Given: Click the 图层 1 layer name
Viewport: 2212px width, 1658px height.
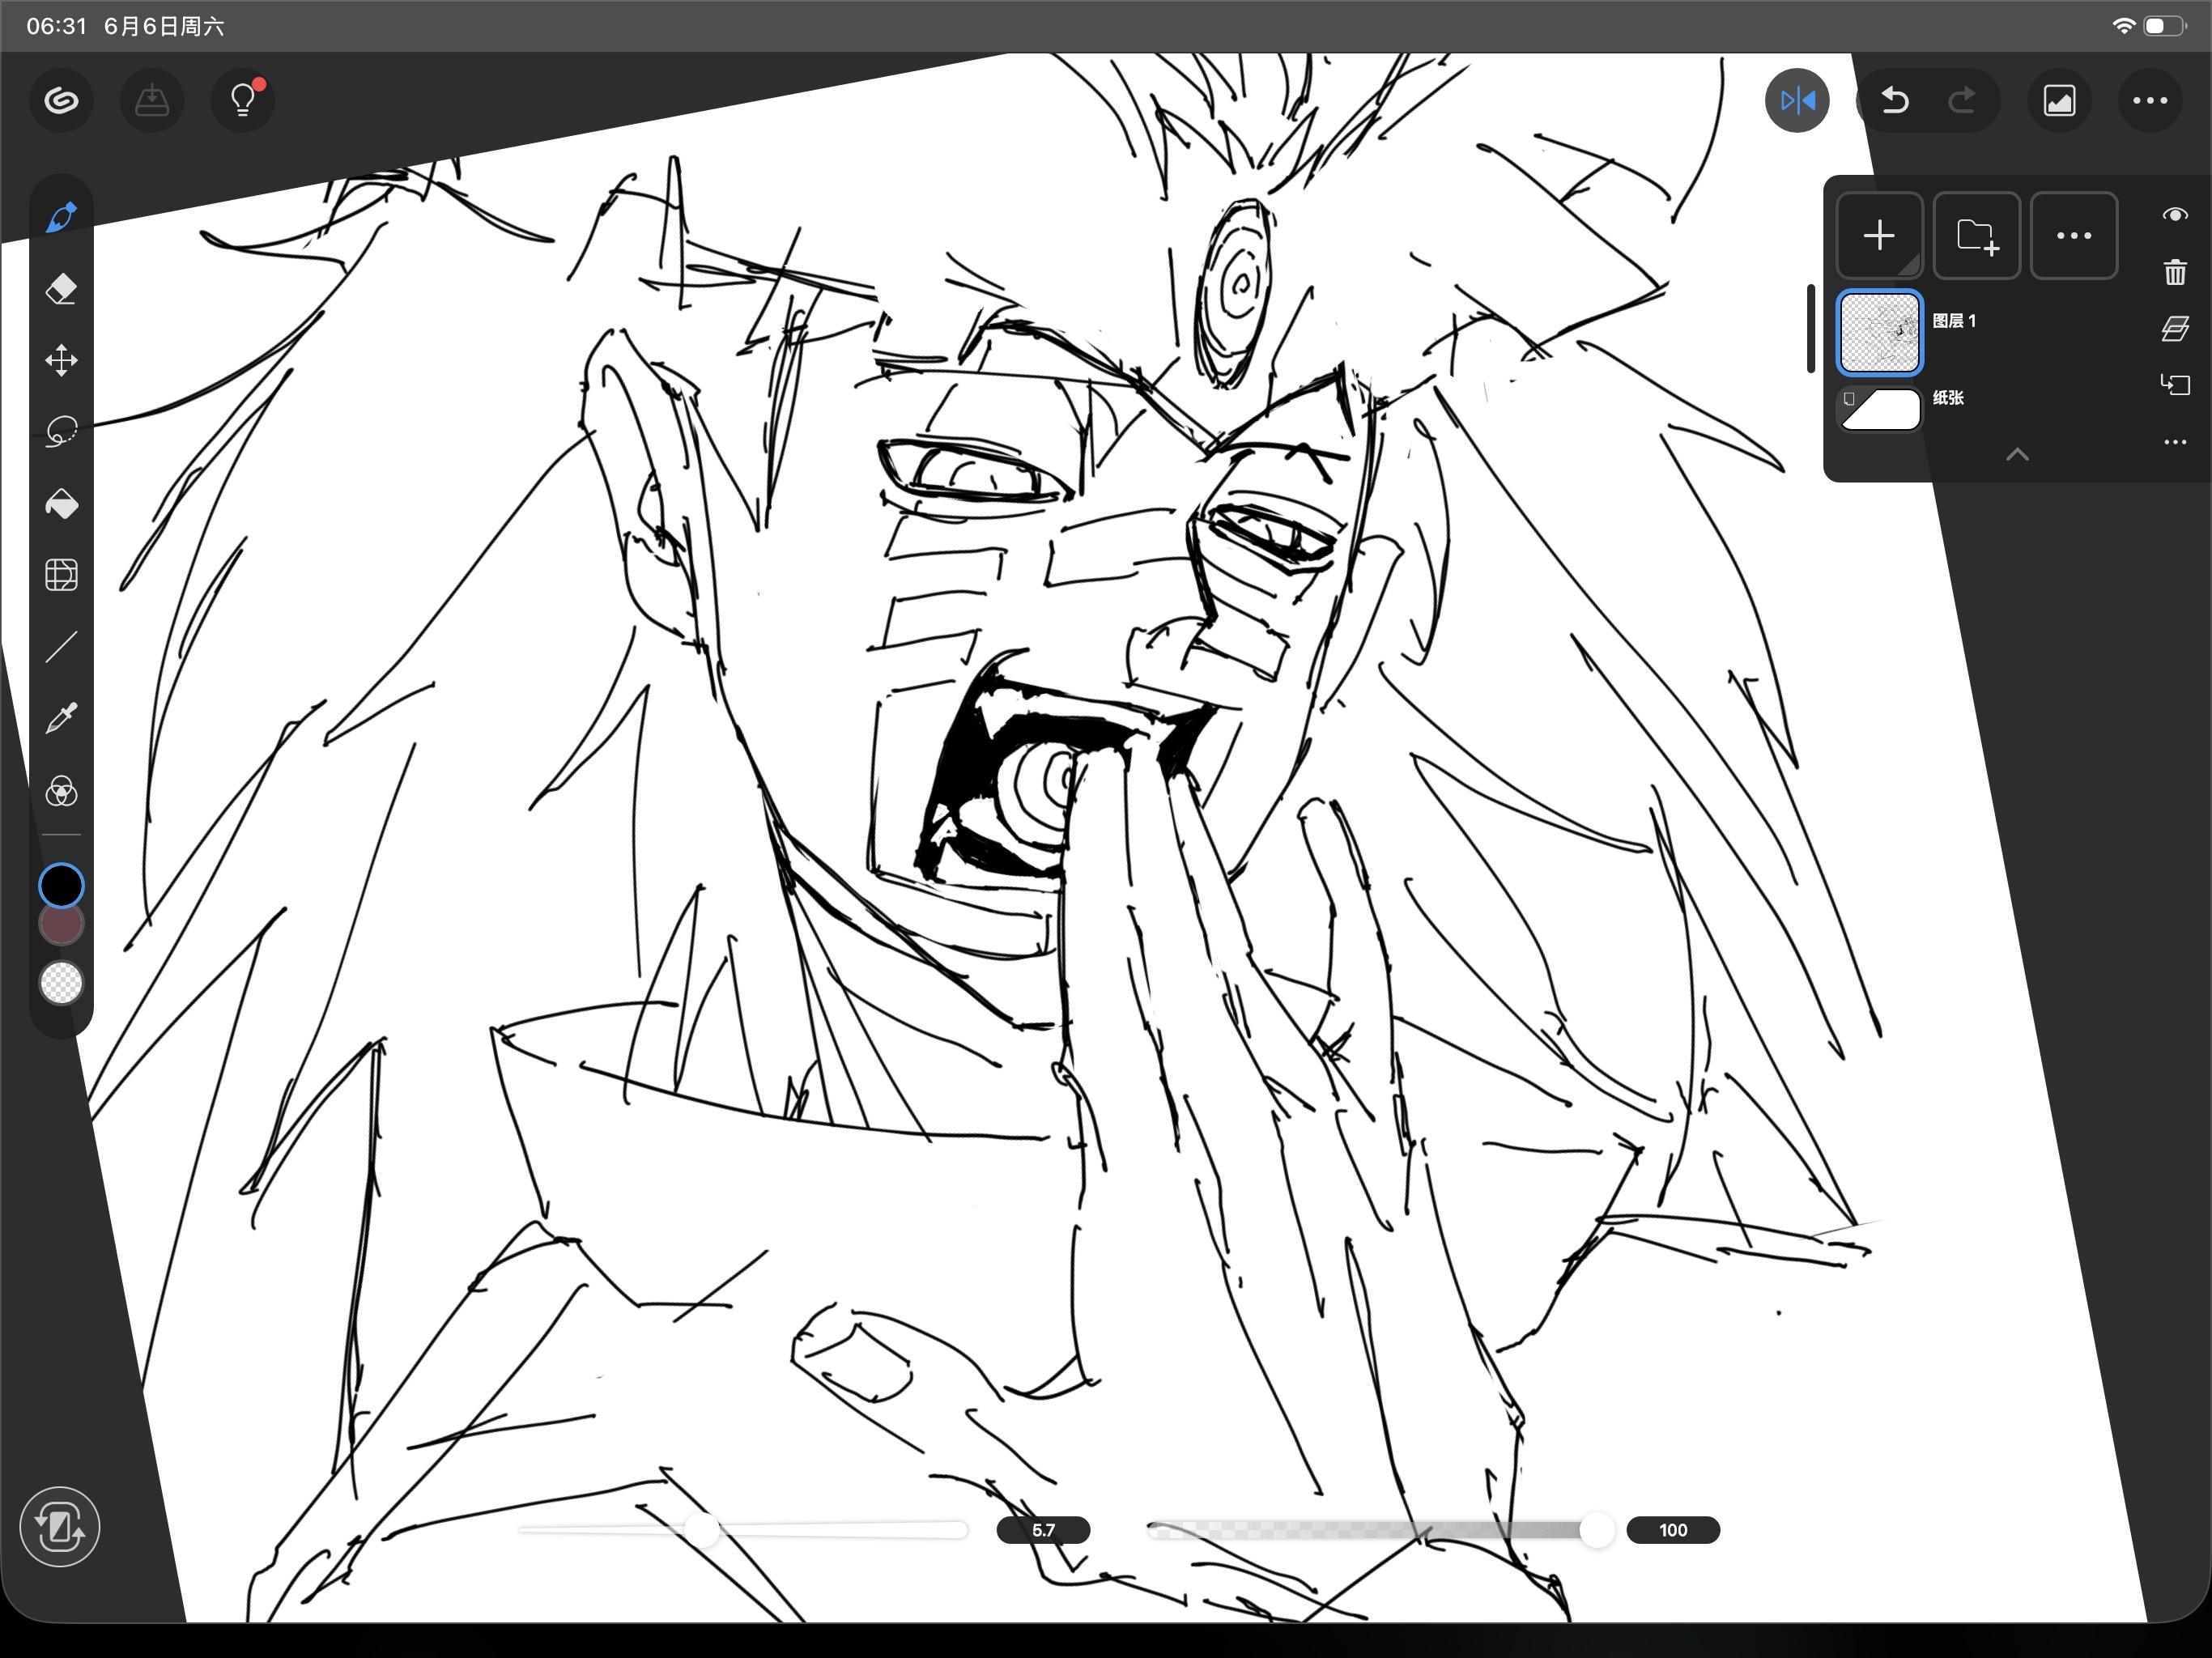Looking at the screenshot, I should tap(1954, 321).
